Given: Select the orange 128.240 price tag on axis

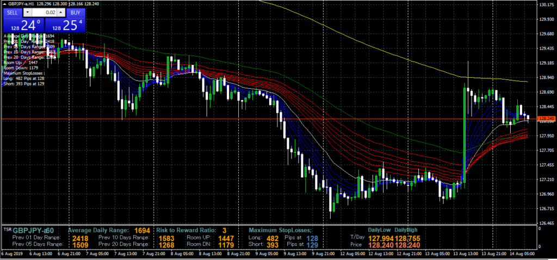Looking at the screenshot, I should point(545,118).
